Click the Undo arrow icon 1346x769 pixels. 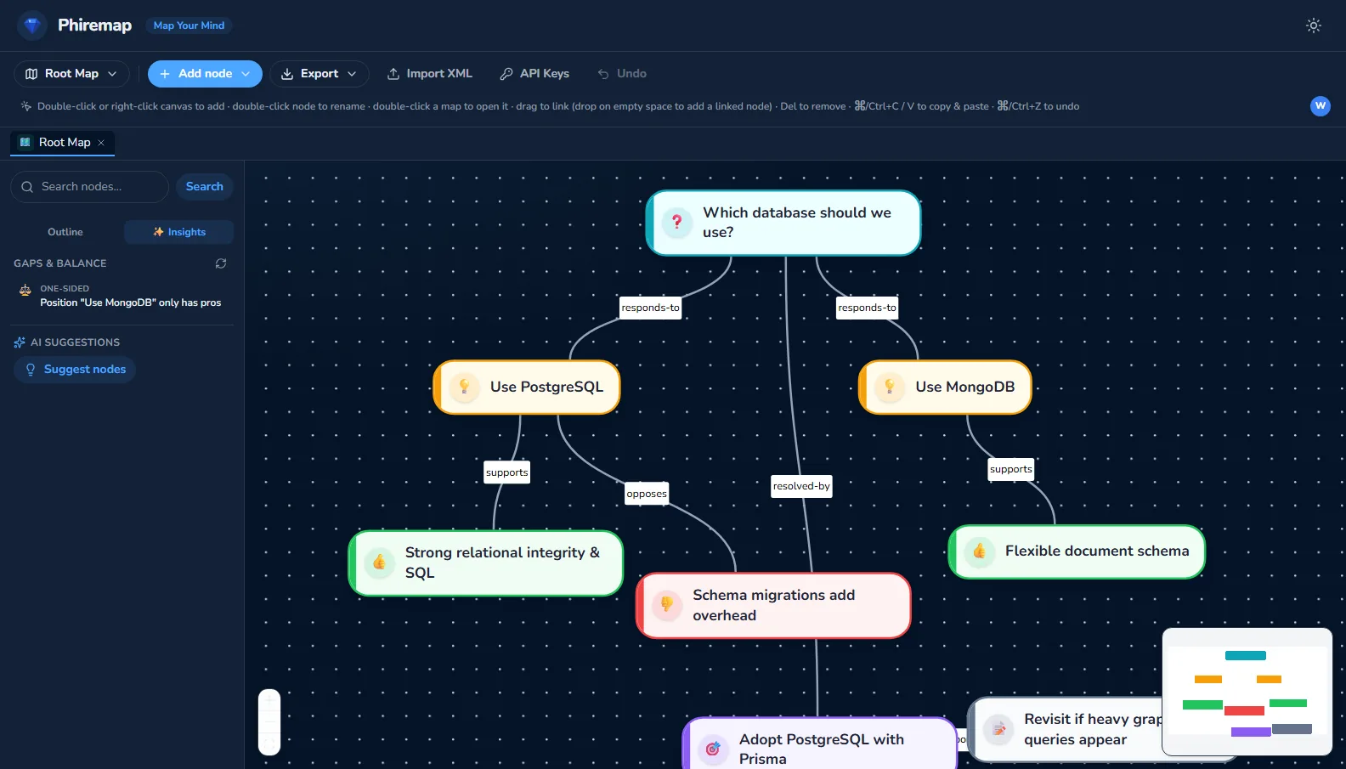point(603,74)
